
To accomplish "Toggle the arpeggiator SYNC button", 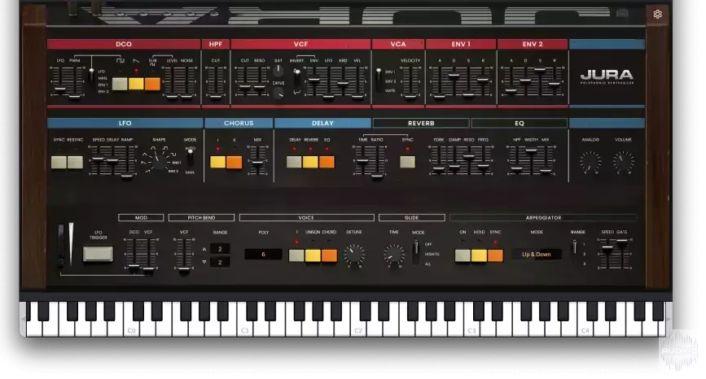I will pyautogui.click(x=495, y=256).
